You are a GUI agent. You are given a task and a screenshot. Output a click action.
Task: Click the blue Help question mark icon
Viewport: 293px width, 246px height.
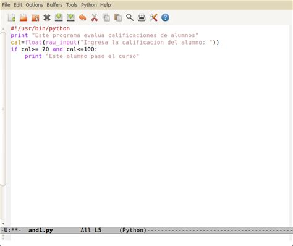(x=165, y=18)
